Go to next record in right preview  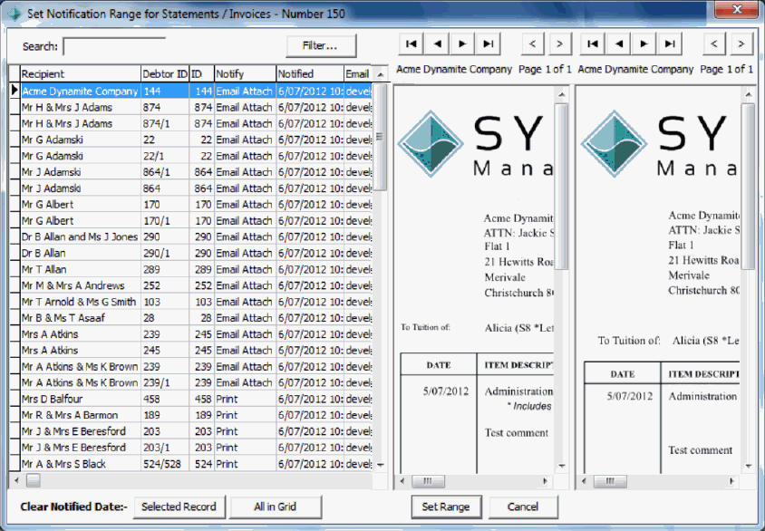coord(644,44)
